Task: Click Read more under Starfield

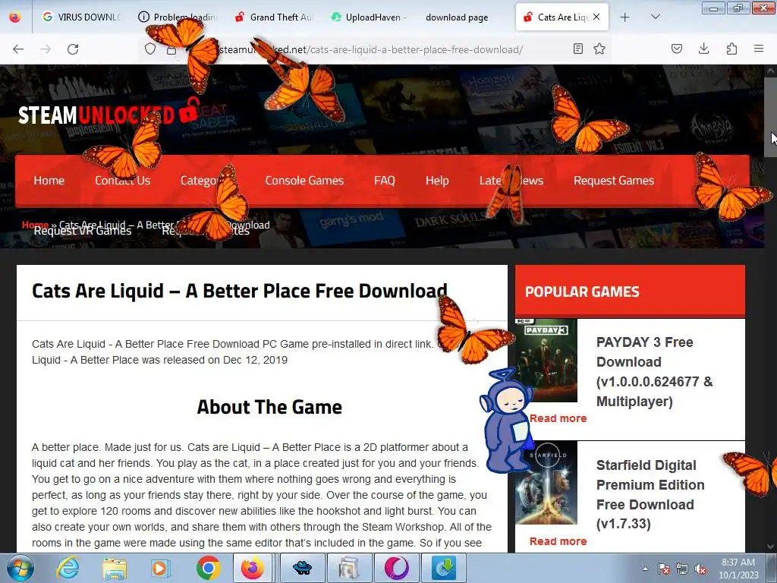Action: pos(558,541)
